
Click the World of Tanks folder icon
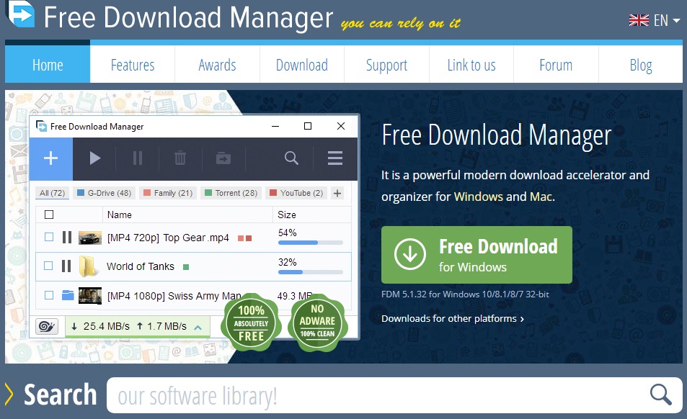88,266
